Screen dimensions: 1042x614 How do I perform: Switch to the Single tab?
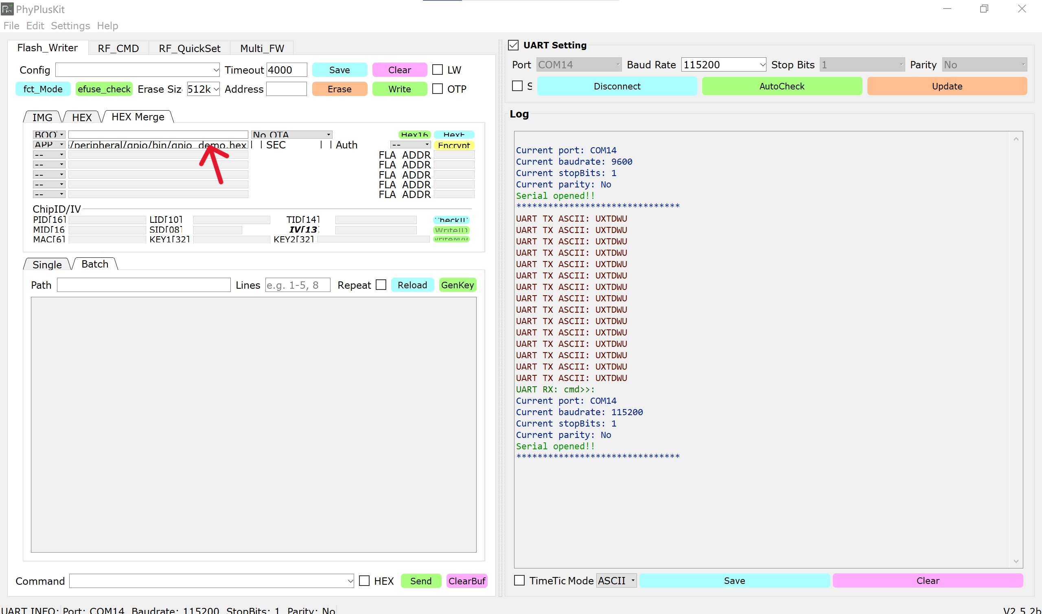47,264
